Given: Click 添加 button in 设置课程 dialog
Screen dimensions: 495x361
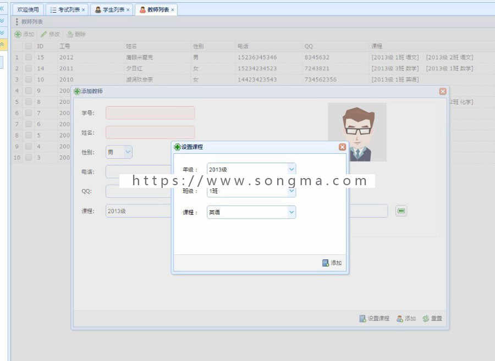Looking at the screenshot, I should (332, 263).
